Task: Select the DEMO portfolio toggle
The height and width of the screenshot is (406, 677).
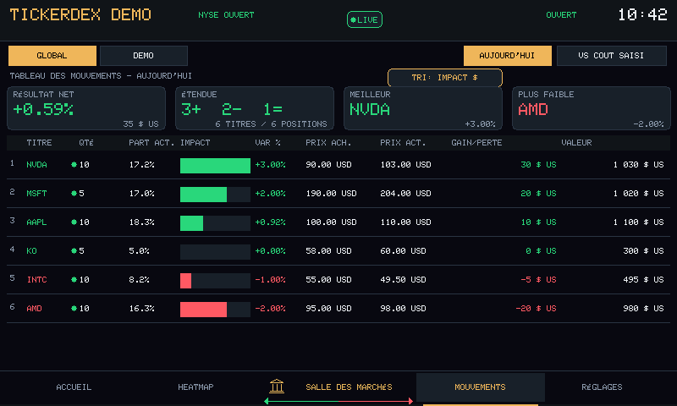Action: 144,56
